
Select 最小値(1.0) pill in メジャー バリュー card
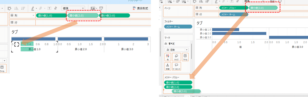coord(178,82)
